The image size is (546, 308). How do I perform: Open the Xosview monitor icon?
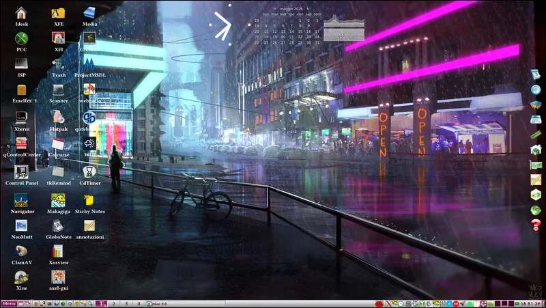click(58, 251)
